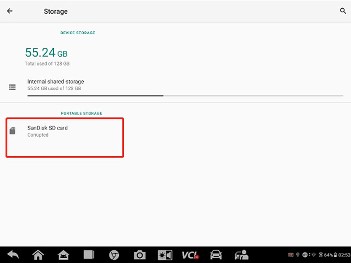Screen dimensions: 351x263
Task: Tap the 55.24 GB total used value
Action: [x=46, y=53]
